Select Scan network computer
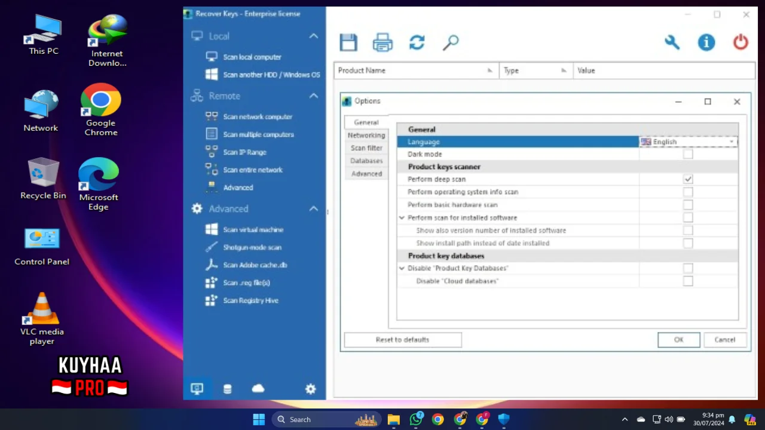Screen dimensions: 765x430 (x=257, y=116)
